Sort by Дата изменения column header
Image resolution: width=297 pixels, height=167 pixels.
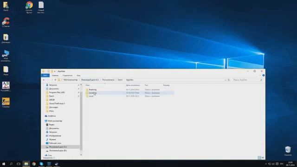click(133, 85)
